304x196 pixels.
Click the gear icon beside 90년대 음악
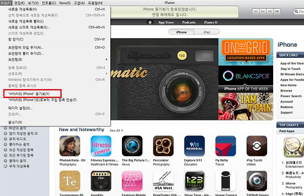pyautogui.click(x=5, y=128)
